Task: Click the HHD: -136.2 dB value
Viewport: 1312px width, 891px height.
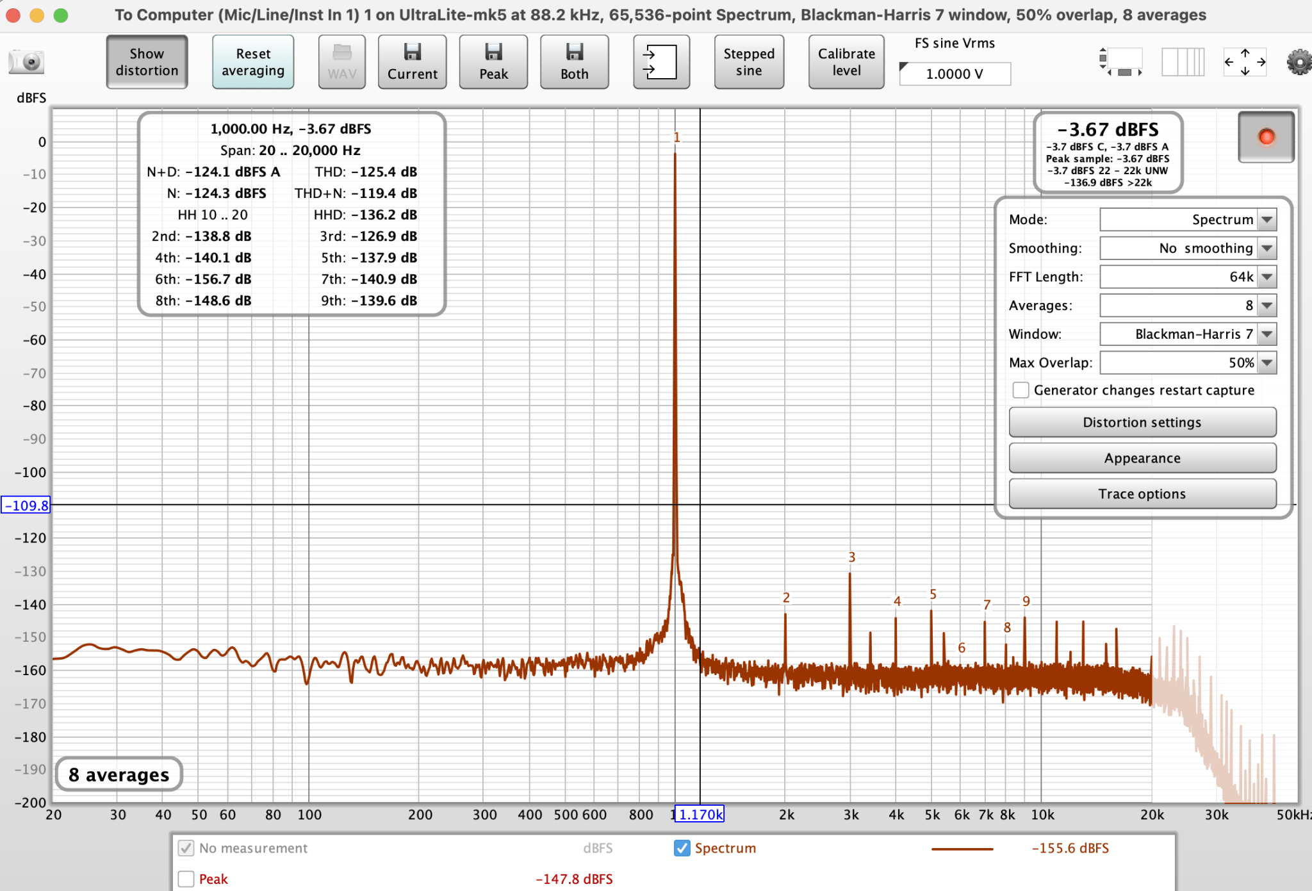Action: coord(365,215)
